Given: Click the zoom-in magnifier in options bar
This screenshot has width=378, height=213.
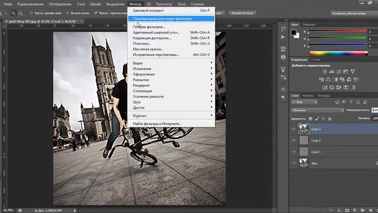Looking at the screenshot, I should (14, 13).
